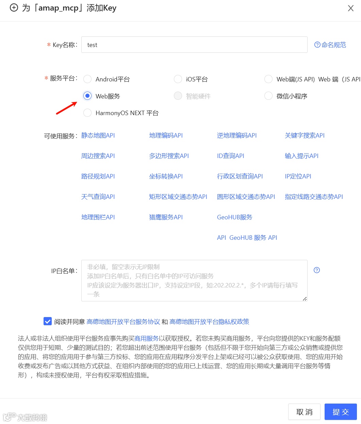Open the 输入提示API link
The image size is (361, 424).
coord(301,156)
